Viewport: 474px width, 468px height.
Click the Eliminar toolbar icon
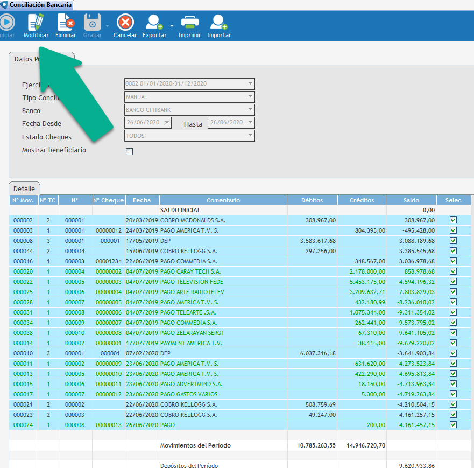click(x=66, y=23)
